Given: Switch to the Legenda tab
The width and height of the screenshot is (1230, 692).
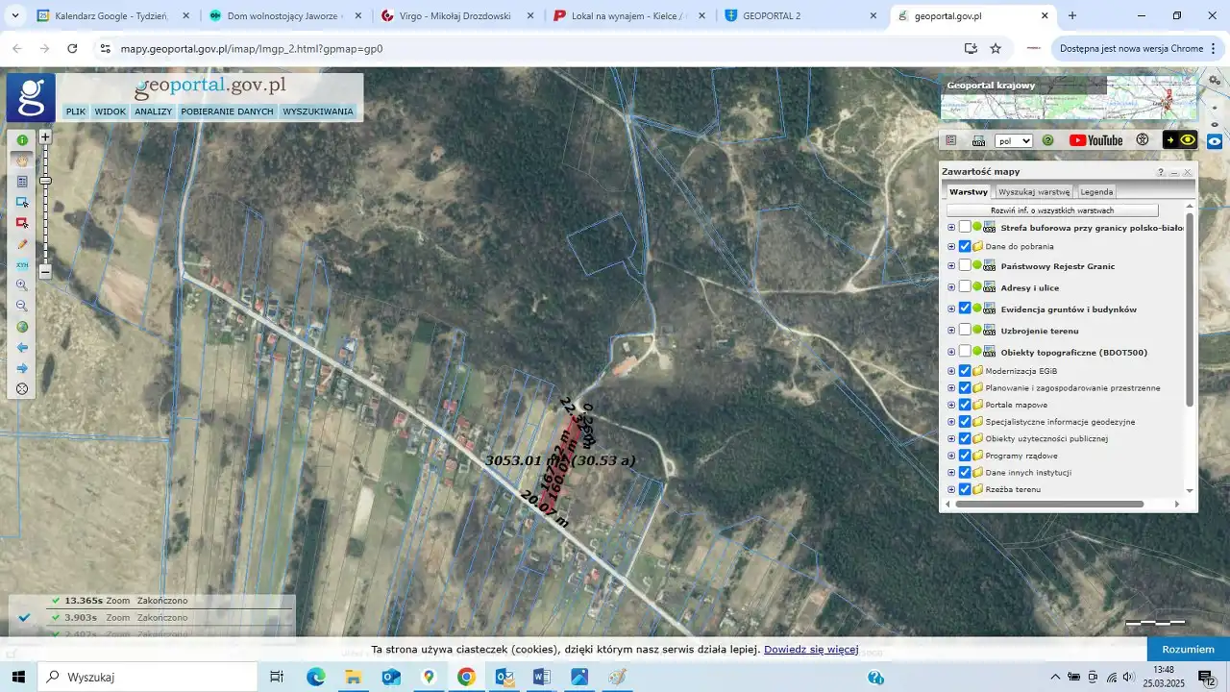Looking at the screenshot, I should (1096, 192).
